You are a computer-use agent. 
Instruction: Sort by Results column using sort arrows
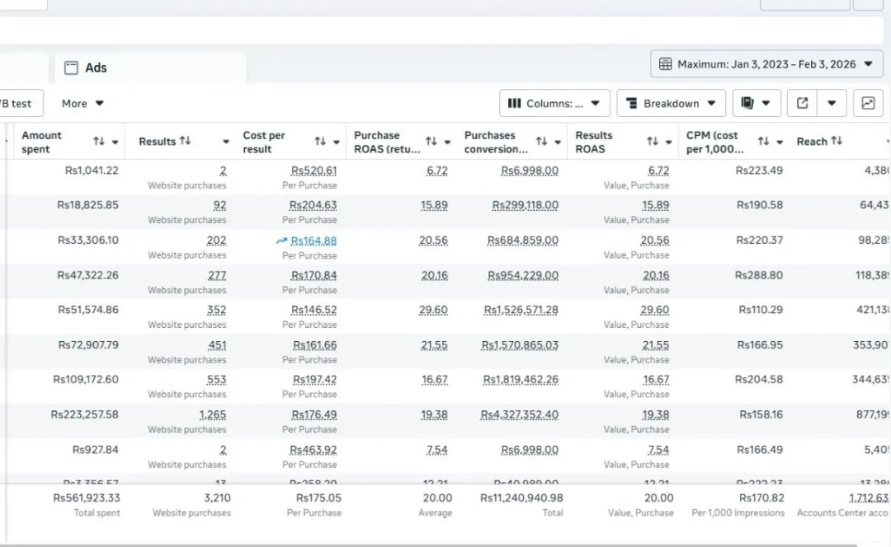coord(185,142)
